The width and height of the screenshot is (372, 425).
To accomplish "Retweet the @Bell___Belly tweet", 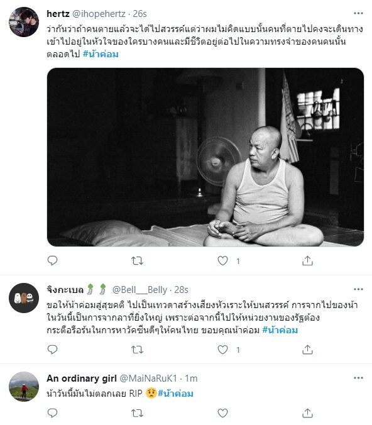I will tap(137, 350).
